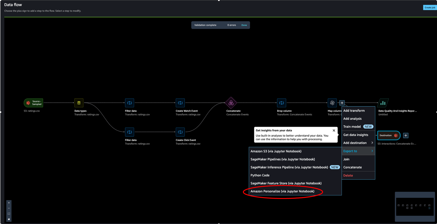Open the Data Quality And Insights Report node

pyautogui.click(x=383, y=103)
